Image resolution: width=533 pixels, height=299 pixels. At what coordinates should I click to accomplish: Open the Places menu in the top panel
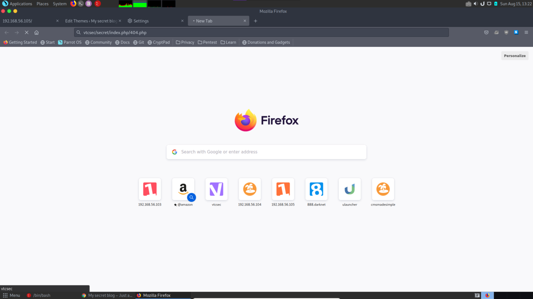point(43,4)
